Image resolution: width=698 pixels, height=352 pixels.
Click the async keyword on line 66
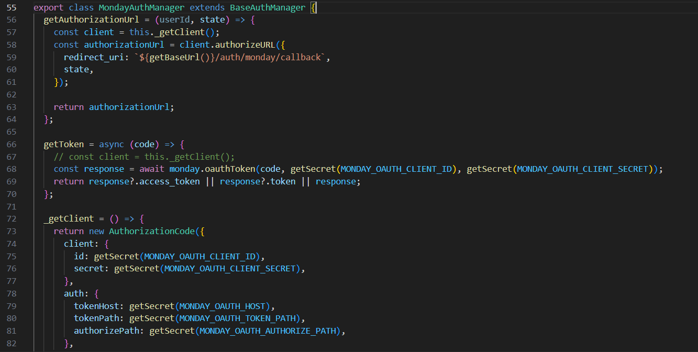pos(112,144)
